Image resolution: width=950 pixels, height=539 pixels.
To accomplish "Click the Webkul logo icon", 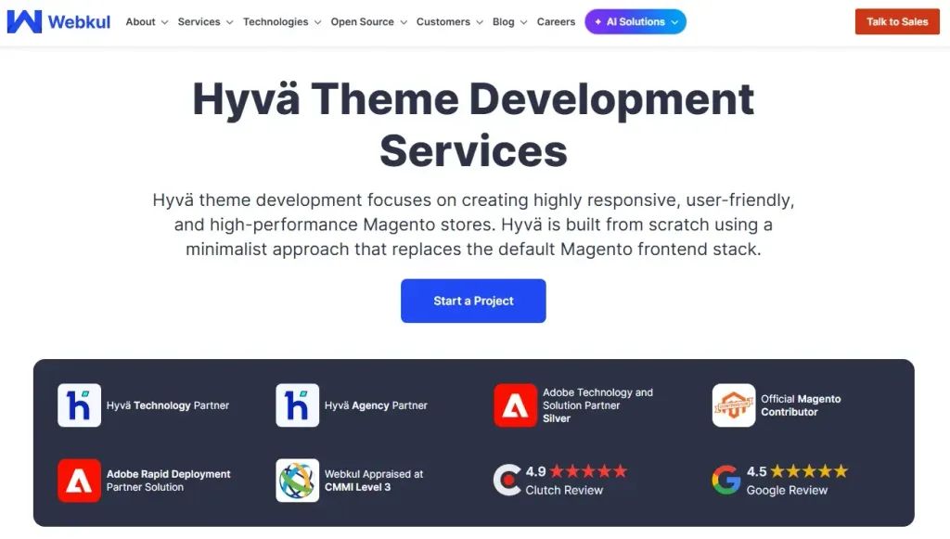I will [24, 22].
